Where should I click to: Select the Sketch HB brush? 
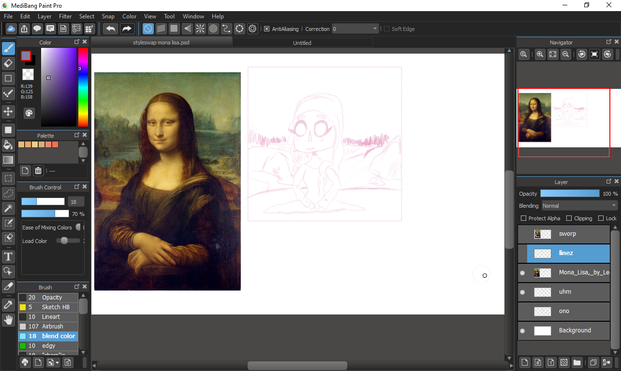click(x=48, y=307)
